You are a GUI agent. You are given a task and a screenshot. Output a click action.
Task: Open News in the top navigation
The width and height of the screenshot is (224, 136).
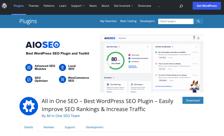[93, 6]
